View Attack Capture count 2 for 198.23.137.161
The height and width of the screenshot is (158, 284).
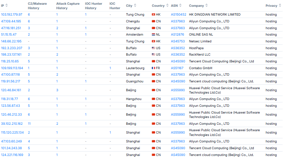click(x=57, y=55)
